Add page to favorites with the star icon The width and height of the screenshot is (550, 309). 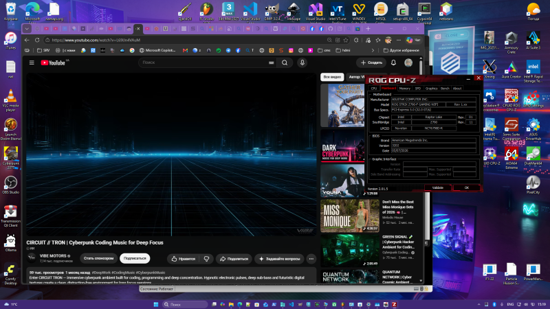[346, 40]
